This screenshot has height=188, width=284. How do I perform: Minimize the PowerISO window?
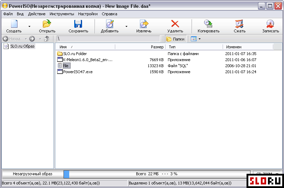click(262, 6)
